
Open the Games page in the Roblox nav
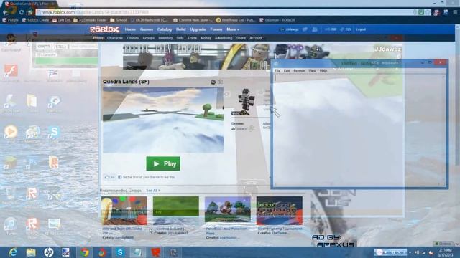click(147, 29)
